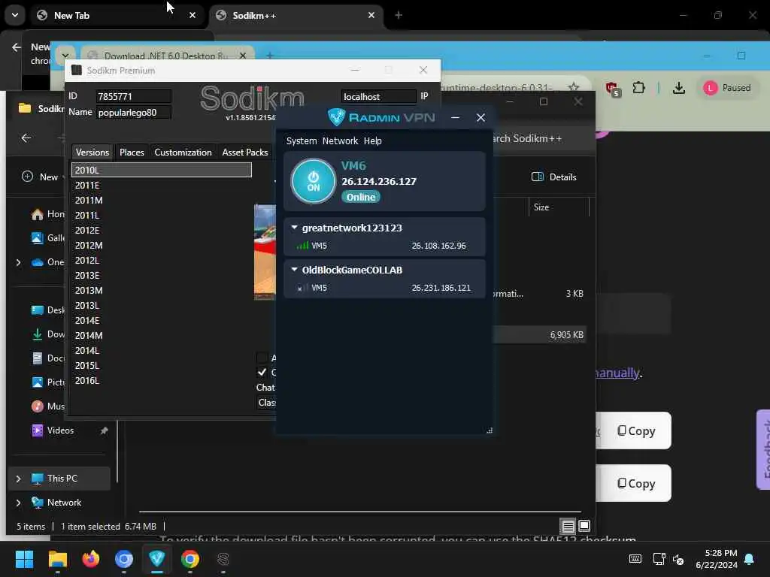This screenshot has width=770, height=577.
Task: Uncheck the checked box above Chat in Sodikm
Action: click(x=262, y=372)
